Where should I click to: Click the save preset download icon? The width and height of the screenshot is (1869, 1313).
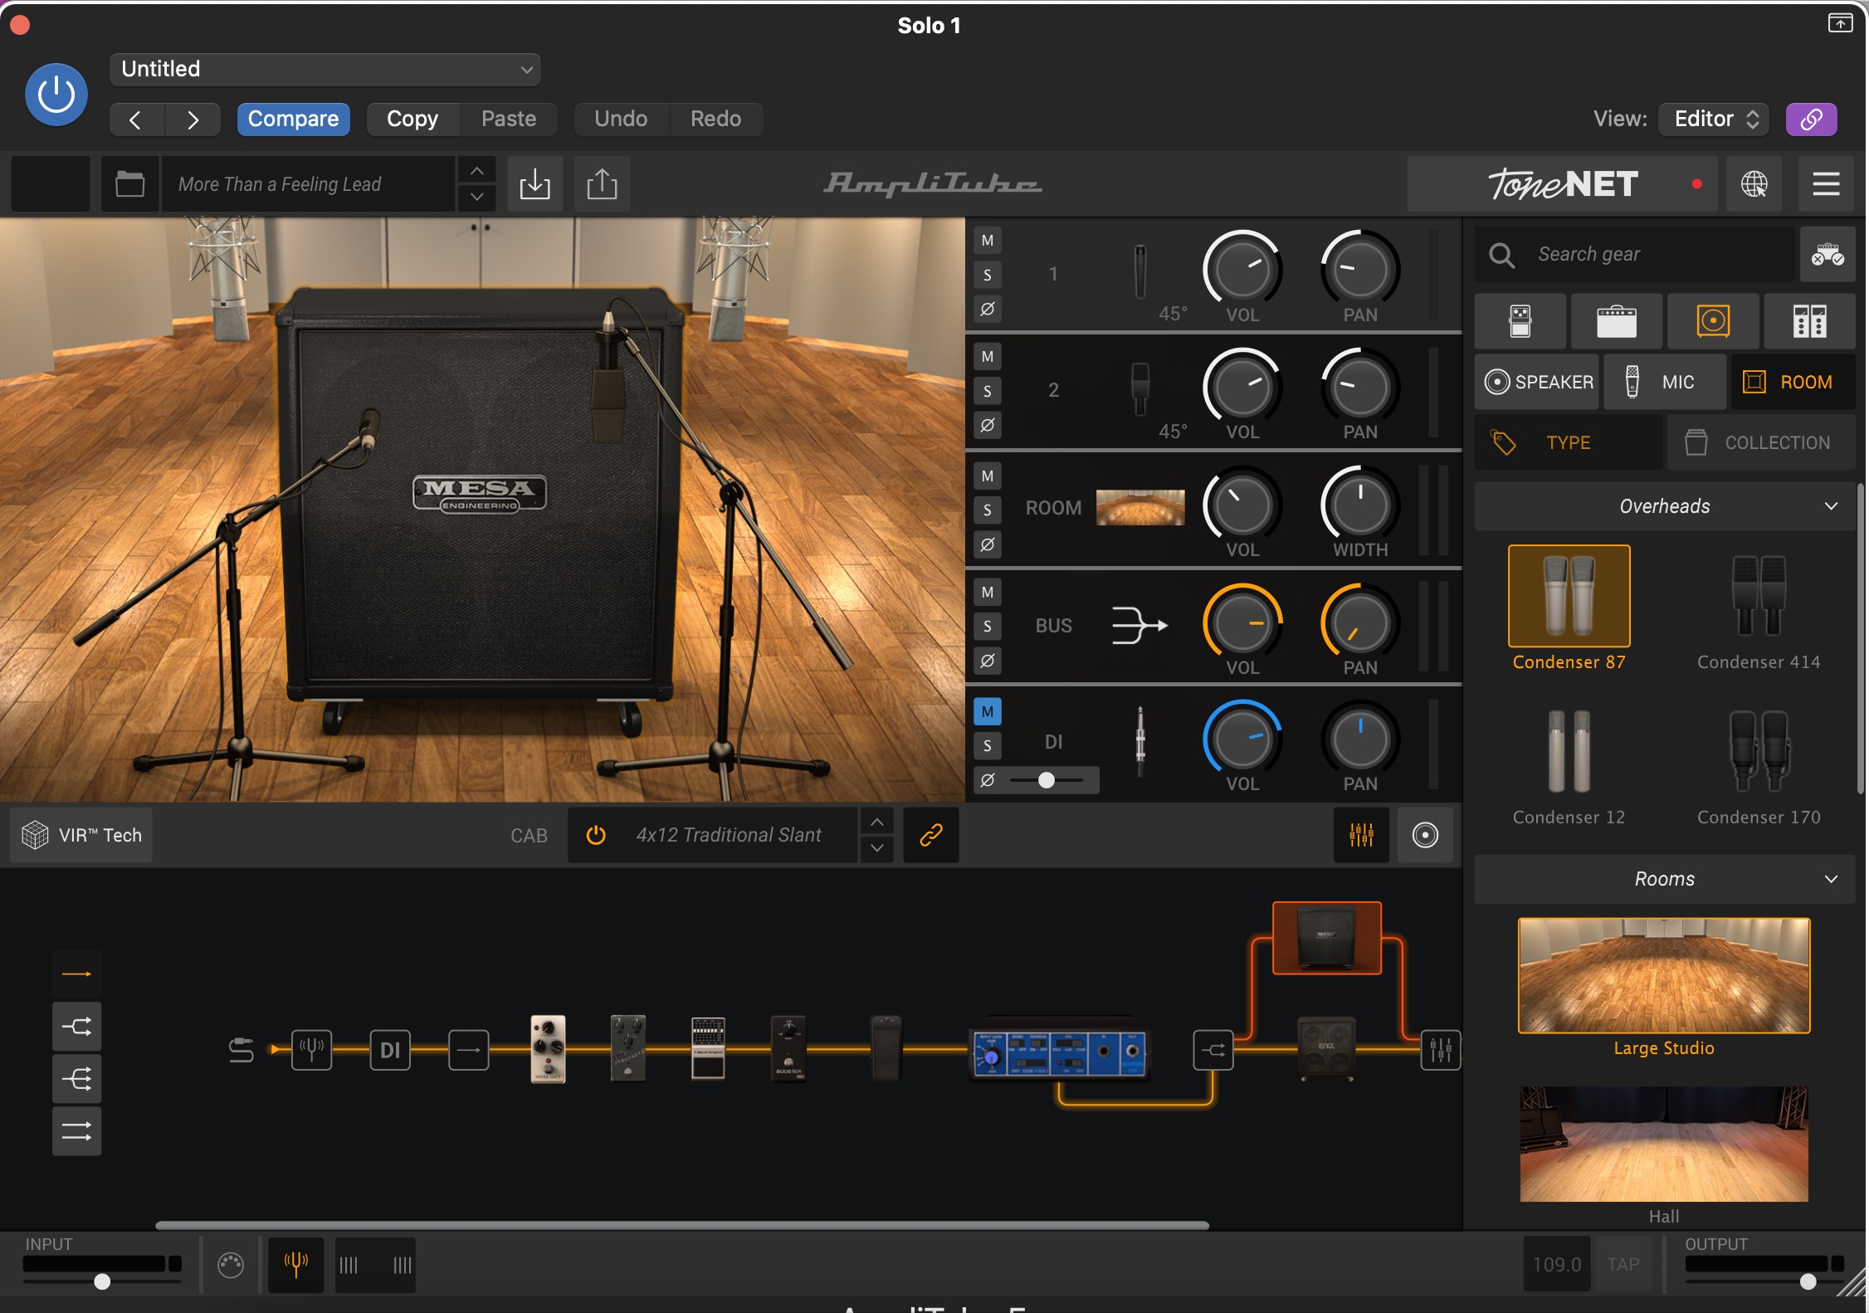[534, 184]
